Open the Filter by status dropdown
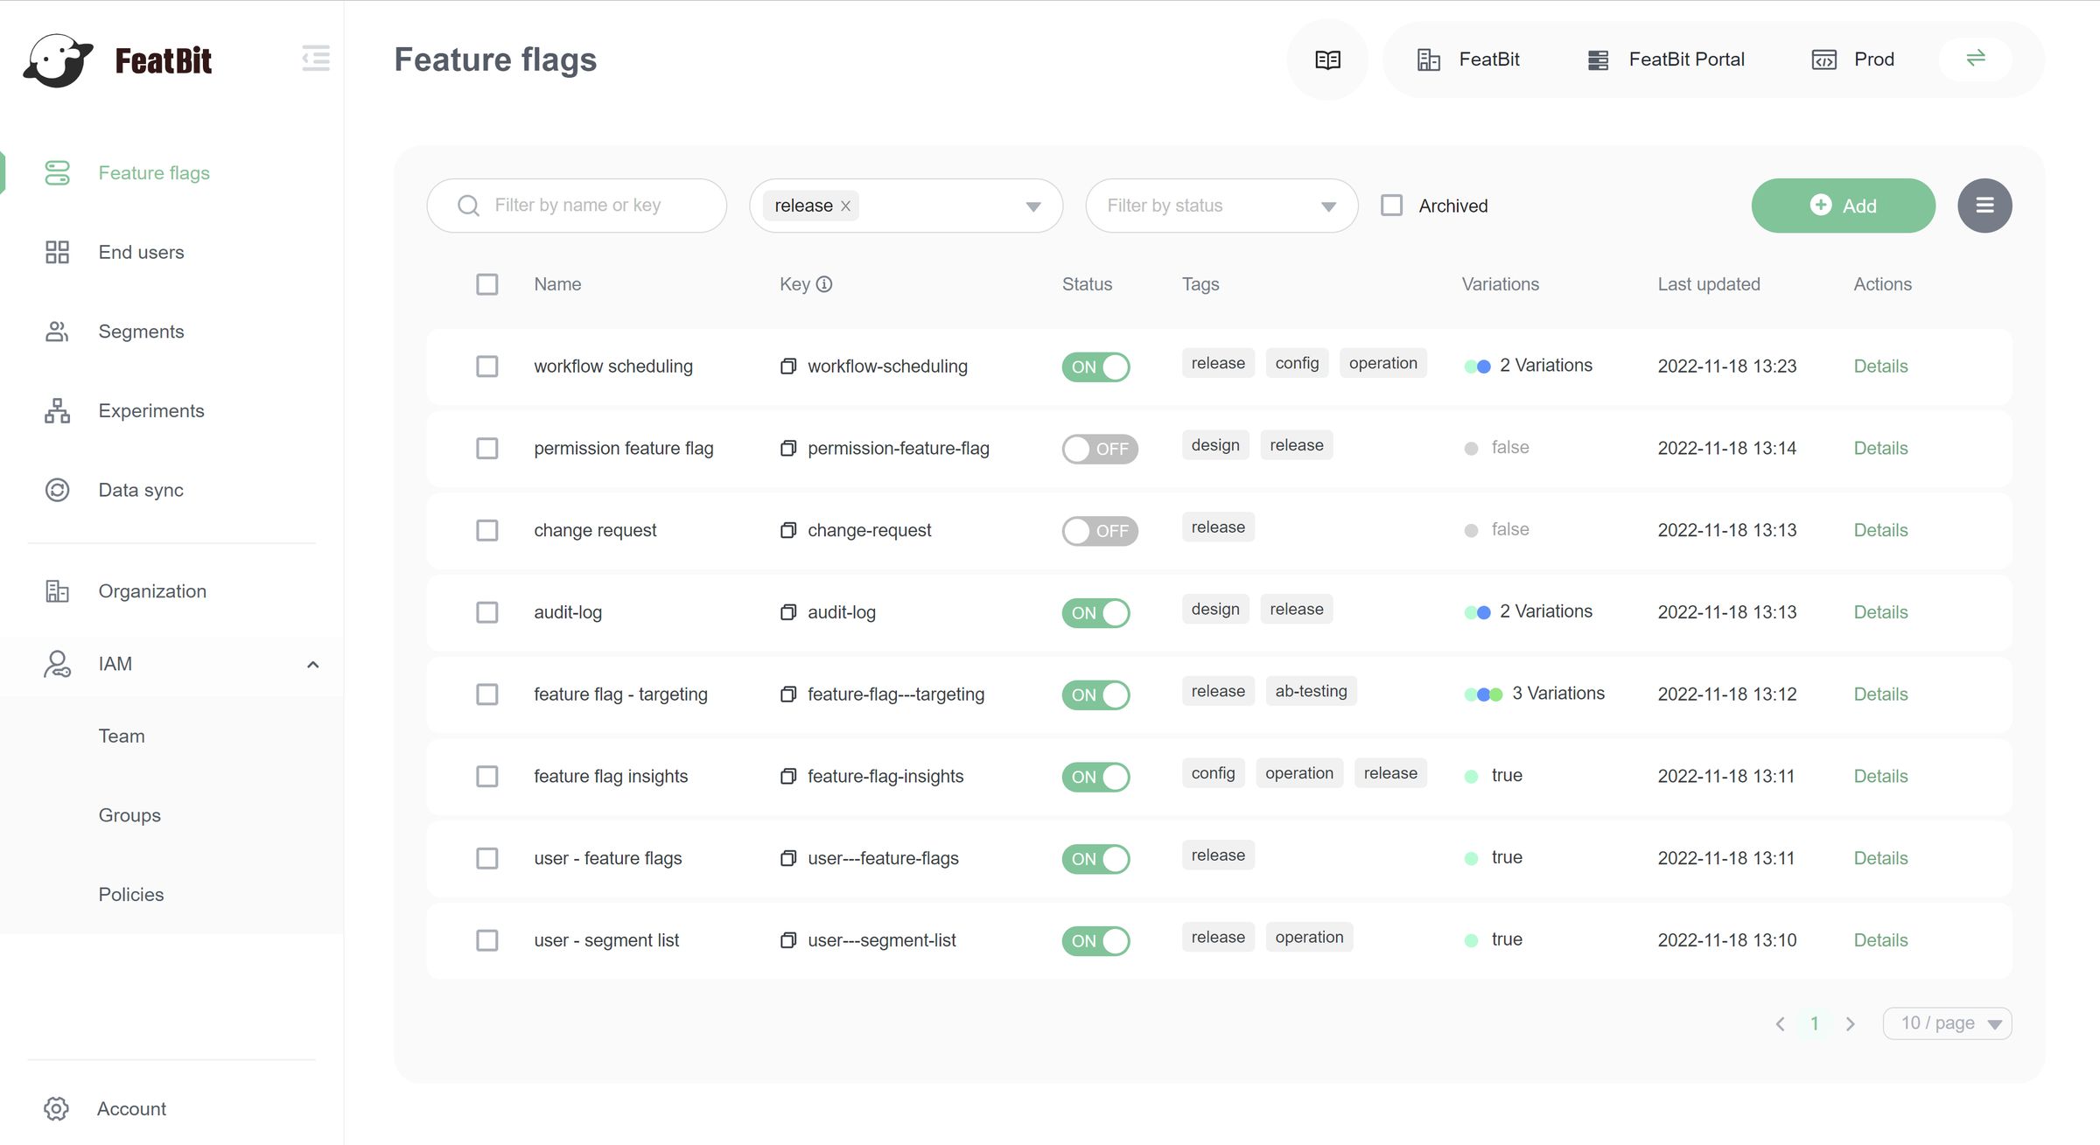The image size is (2100, 1145). [x=1221, y=206]
